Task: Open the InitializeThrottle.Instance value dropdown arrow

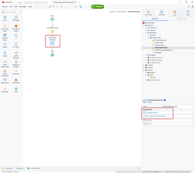Action: point(192,116)
